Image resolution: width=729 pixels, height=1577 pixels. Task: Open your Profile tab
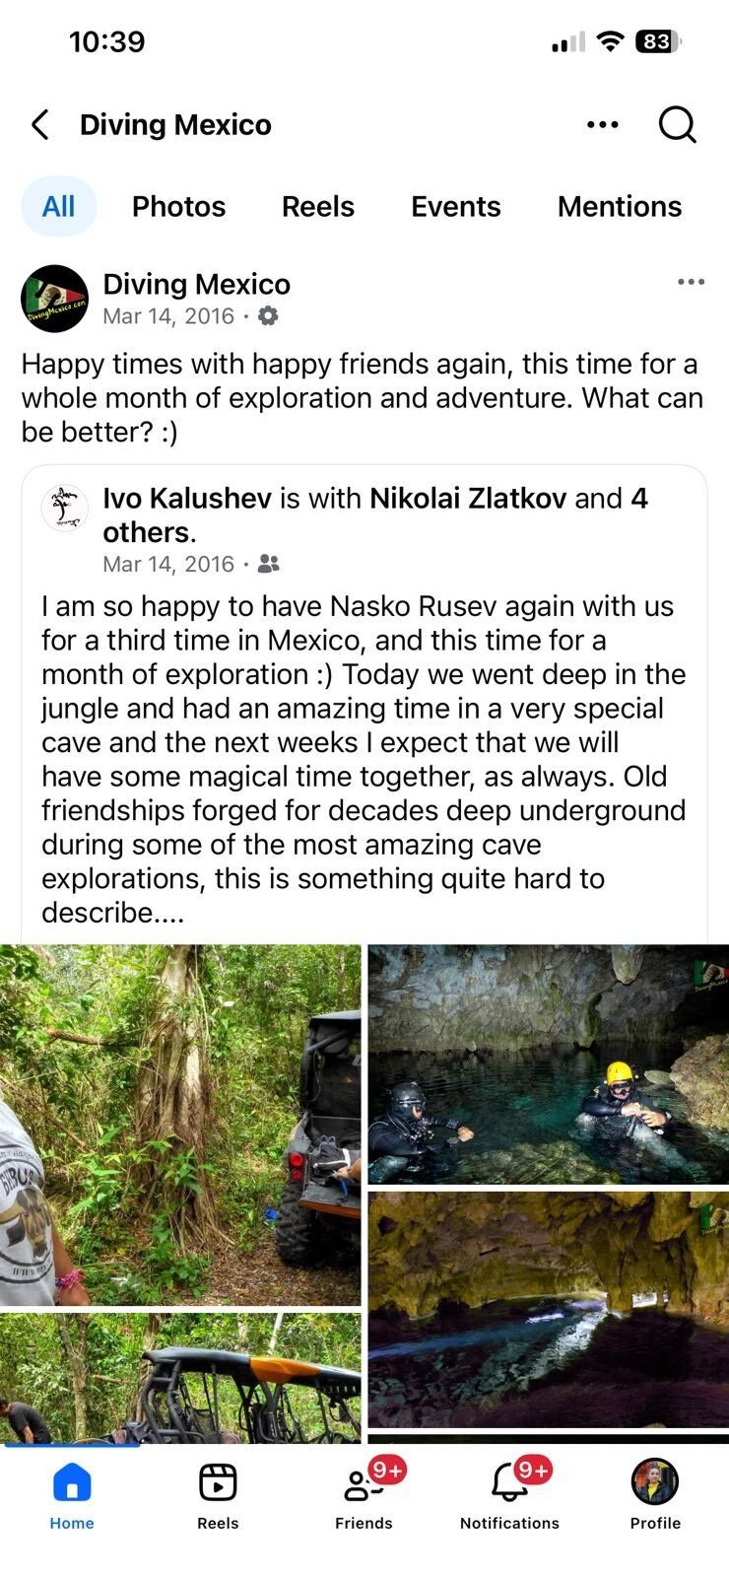tap(655, 1495)
